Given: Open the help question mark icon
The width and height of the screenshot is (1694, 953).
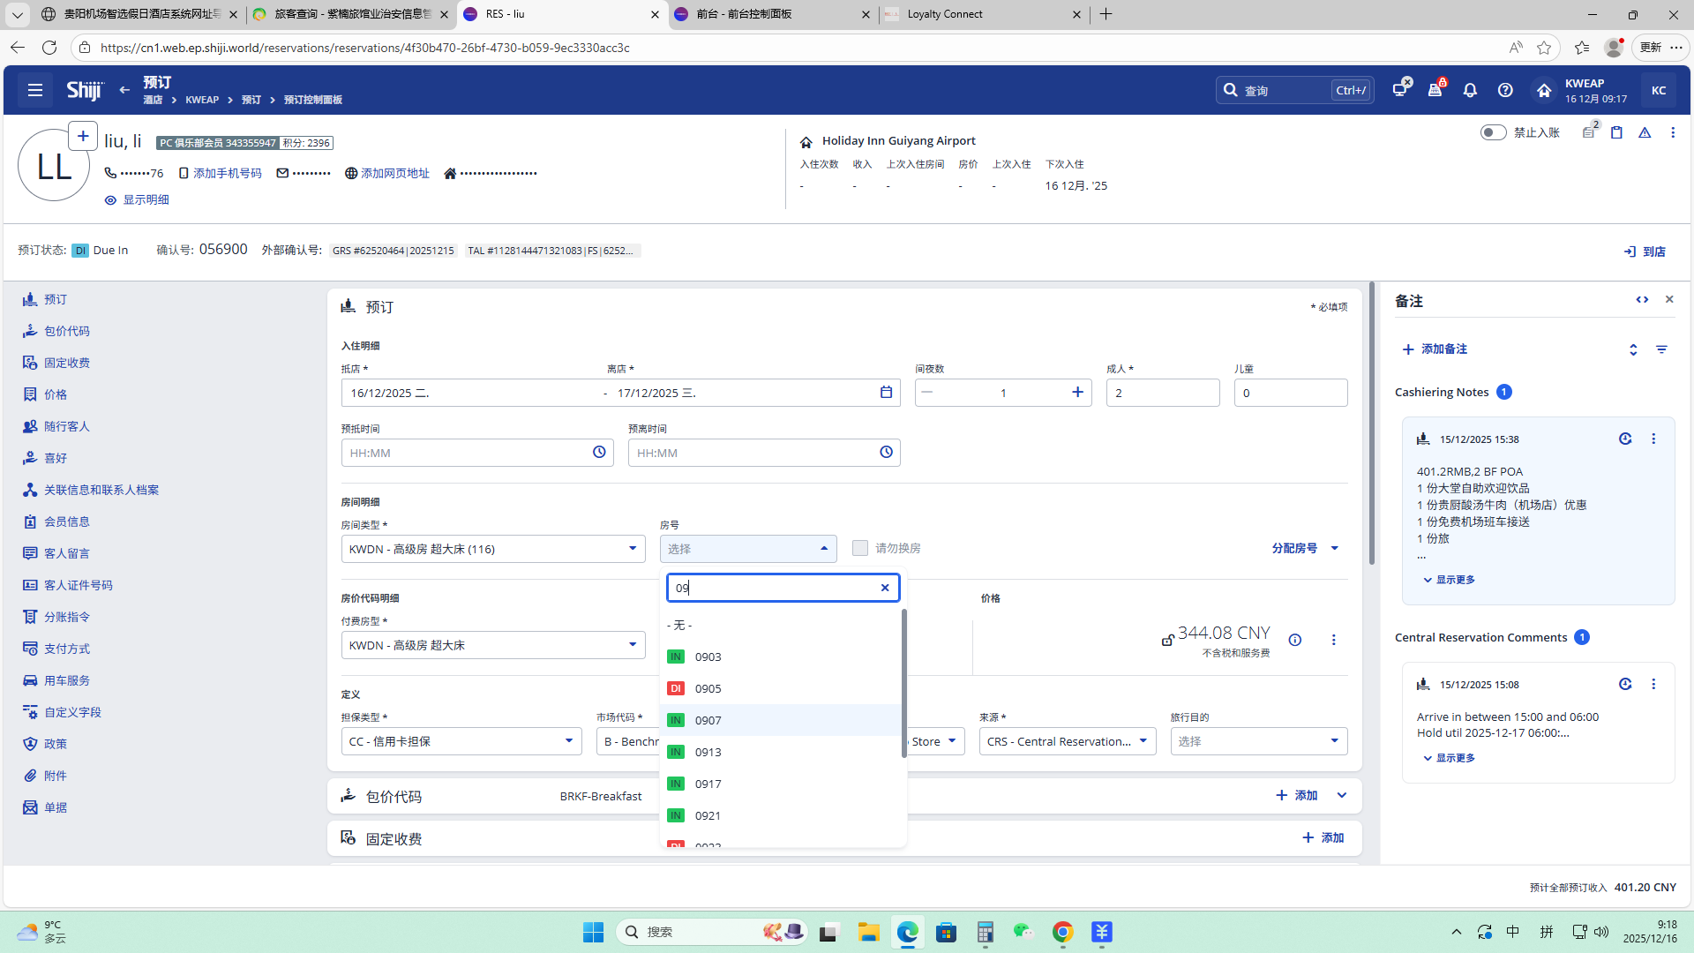Looking at the screenshot, I should click(1505, 90).
